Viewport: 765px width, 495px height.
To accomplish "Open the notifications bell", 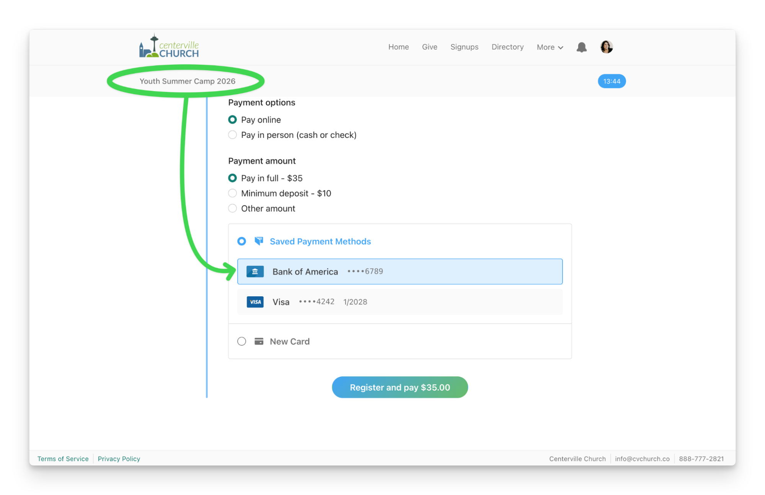I will tap(581, 47).
